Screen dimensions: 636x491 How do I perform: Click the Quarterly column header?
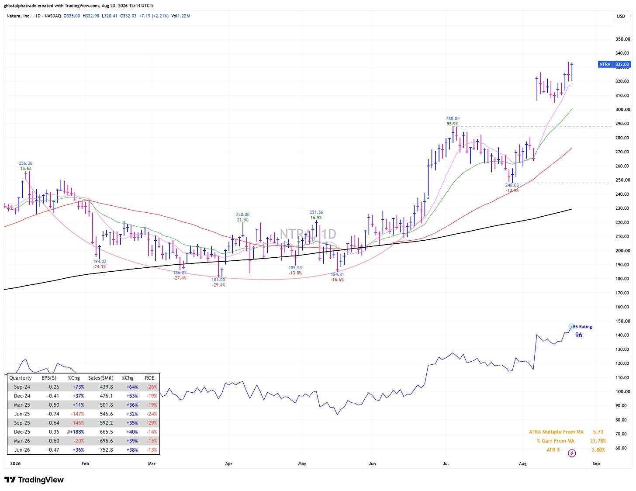(21, 378)
